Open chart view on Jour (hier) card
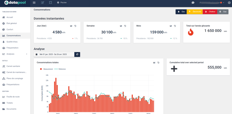 click(71, 26)
